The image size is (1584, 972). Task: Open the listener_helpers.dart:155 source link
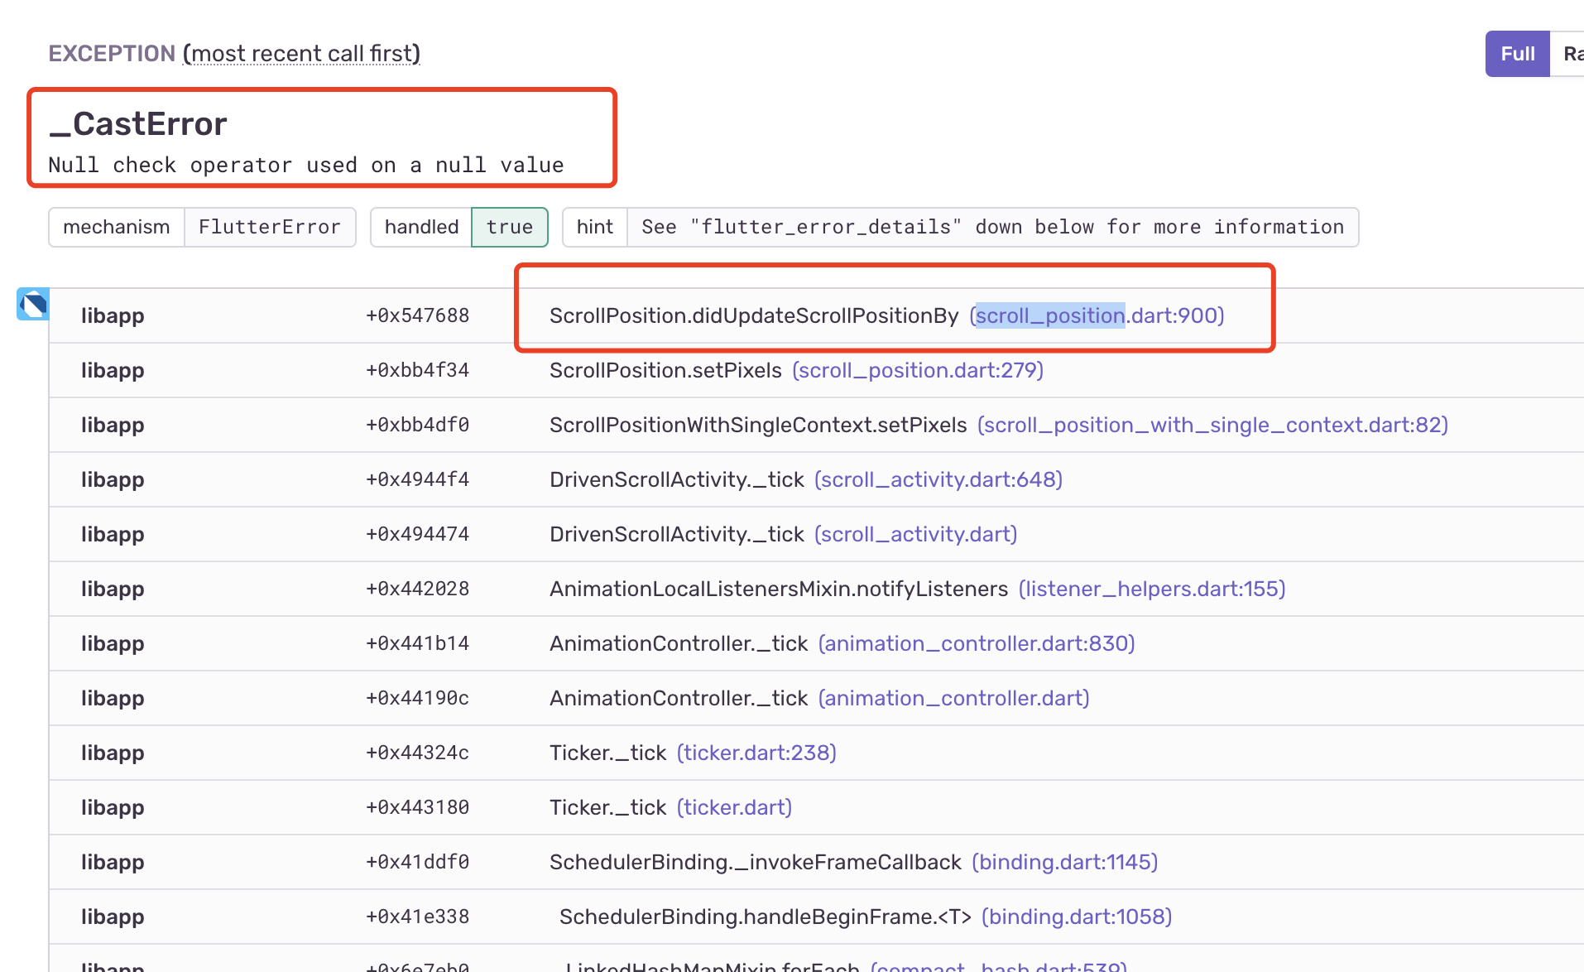click(1152, 589)
